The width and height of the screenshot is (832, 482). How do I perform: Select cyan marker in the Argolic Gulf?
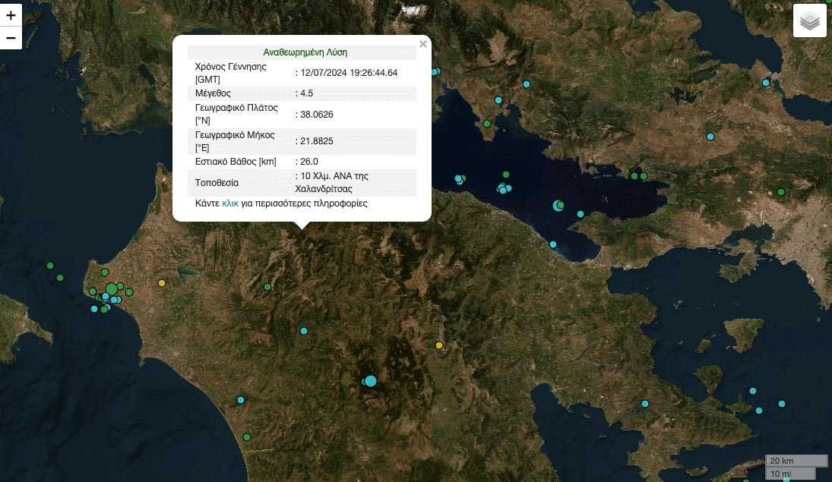click(645, 404)
